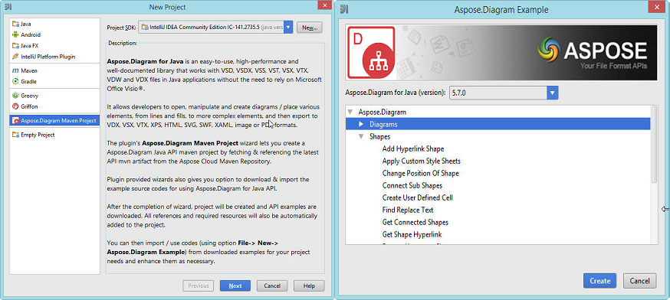Screen dimensions: 670x300
Task: Click the New... SDK button
Action: tap(310, 28)
